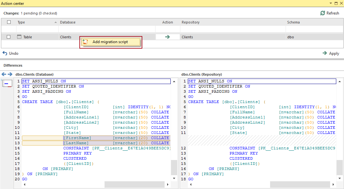
Task: Click the green action arrow for Clients
Action: click(x=167, y=37)
